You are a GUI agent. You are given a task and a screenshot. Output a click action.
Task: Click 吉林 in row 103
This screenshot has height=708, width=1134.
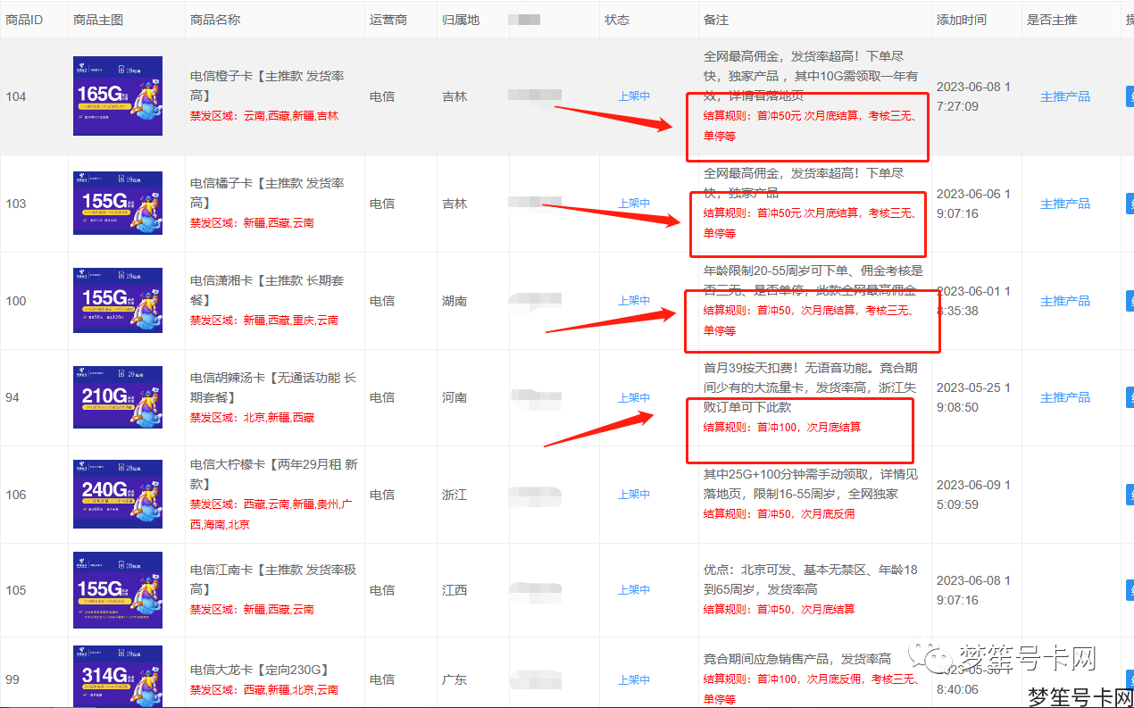pyautogui.click(x=454, y=204)
